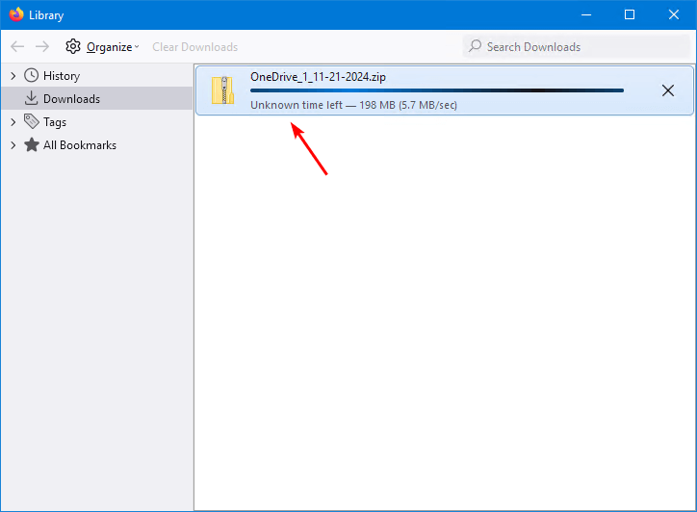The image size is (697, 512).
Task: Click the All Bookmarks star icon
Action: (31, 144)
